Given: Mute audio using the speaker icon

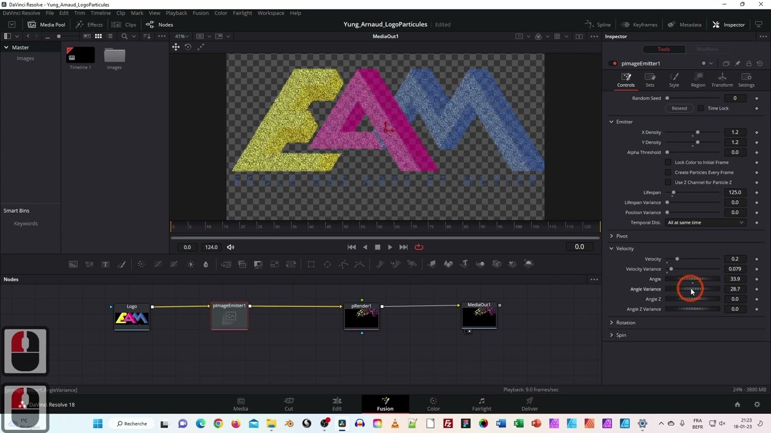Looking at the screenshot, I should click(x=231, y=247).
